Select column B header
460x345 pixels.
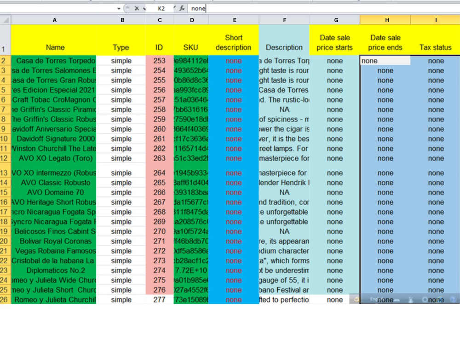[x=122, y=20]
